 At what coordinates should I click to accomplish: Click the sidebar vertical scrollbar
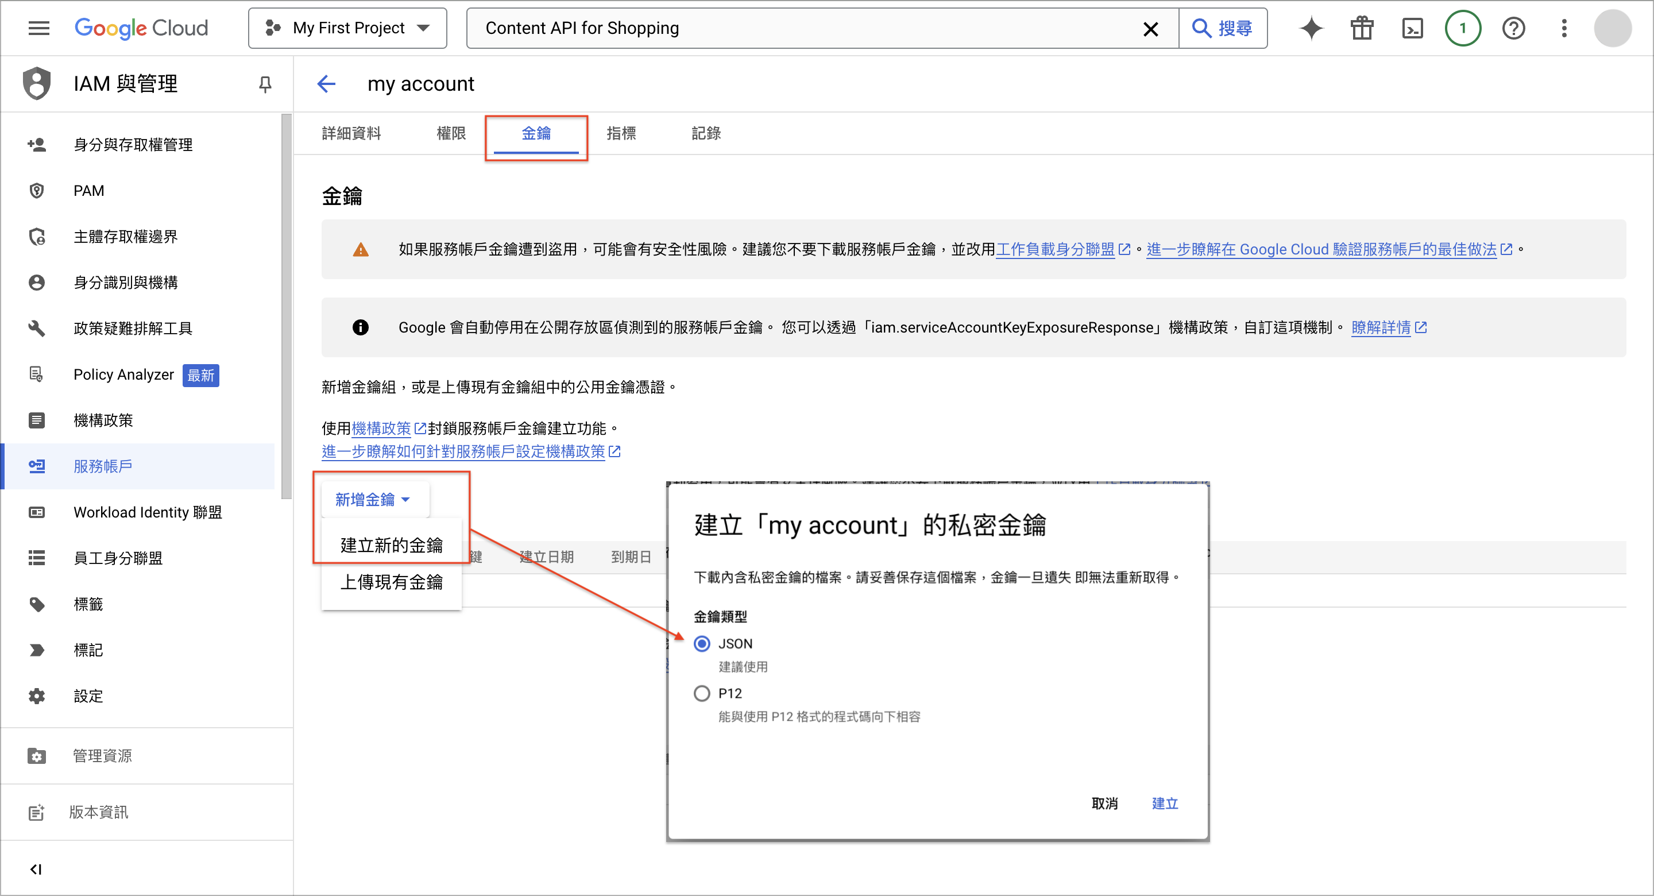point(287,306)
